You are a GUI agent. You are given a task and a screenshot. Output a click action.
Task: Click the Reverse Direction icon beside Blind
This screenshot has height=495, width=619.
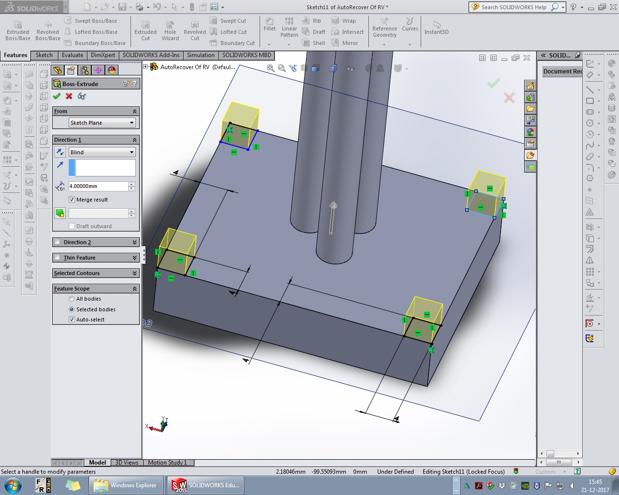coord(60,152)
